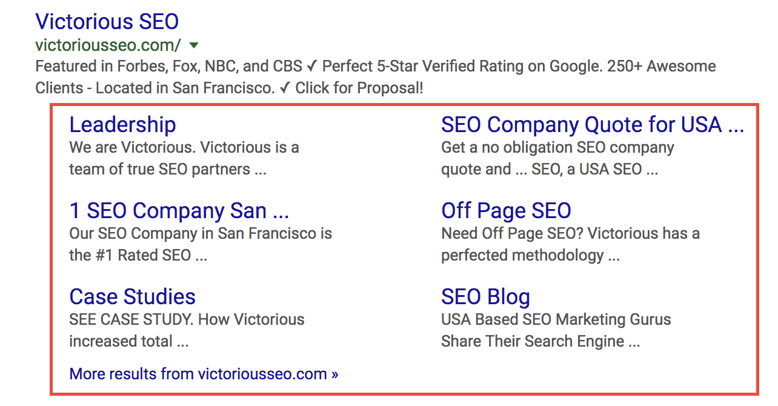Open the Case Studies sitelink
The height and width of the screenshot is (406, 778).
pyautogui.click(x=132, y=297)
